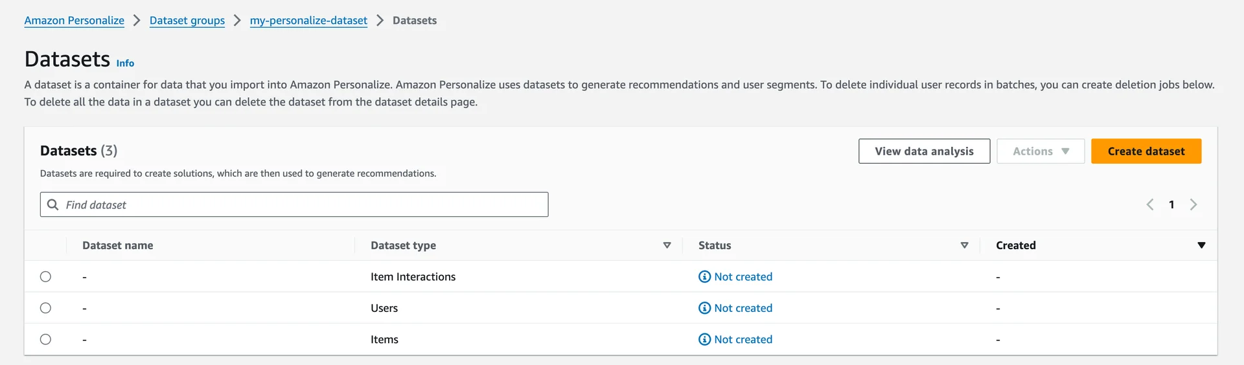Viewport: 1244px width, 365px height.
Task: Select the Item Interactions dataset radio button
Action: [x=45, y=277]
